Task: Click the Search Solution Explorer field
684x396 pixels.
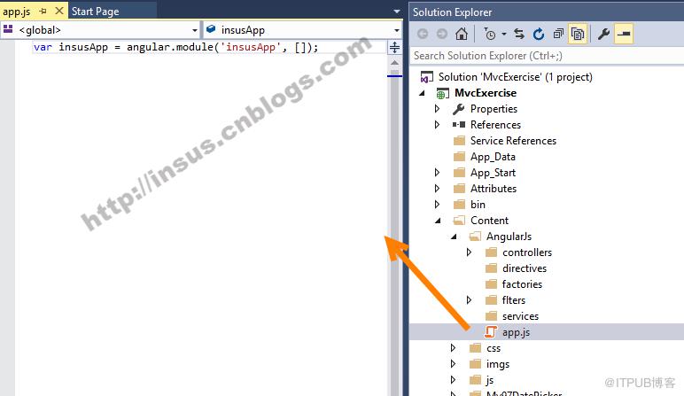Action: click(547, 56)
